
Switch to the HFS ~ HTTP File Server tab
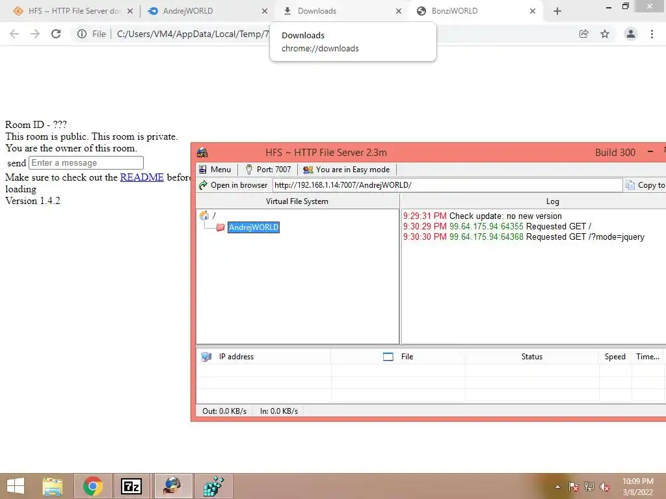(73, 11)
